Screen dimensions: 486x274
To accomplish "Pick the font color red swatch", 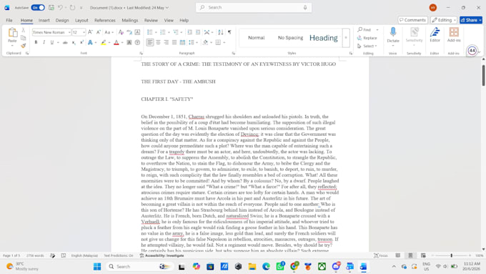I will tap(116, 42).
